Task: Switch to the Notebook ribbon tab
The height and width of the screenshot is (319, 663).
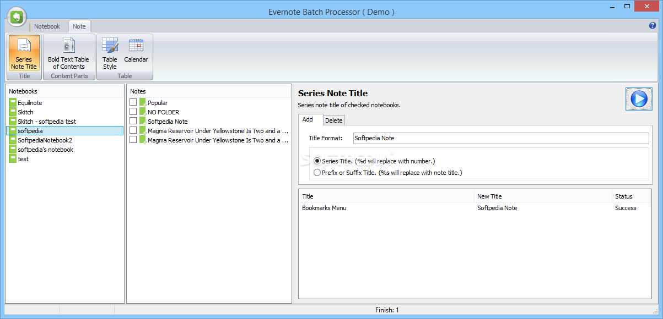Action: pos(47,26)
